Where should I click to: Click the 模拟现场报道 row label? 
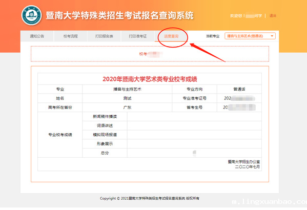(x=105, y=135)
